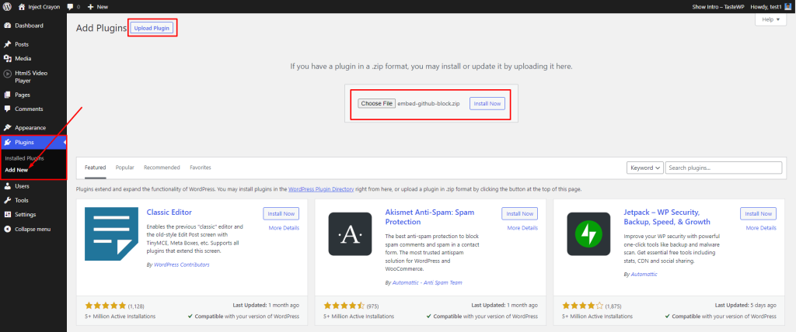Screen dimensions: 796x332
Task: View More Details for Classic Editor
Action: (x=284, y=228)
